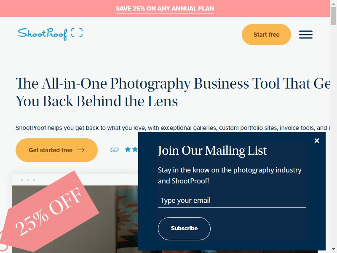Click the arrow icon in Get started free
The height and width of the screenshot is (253, 337).
80,150
